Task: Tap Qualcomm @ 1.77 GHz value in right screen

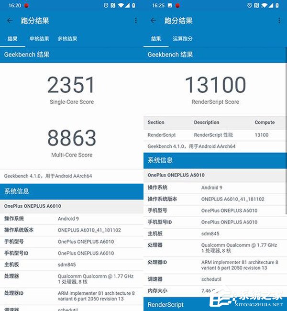Action: (x=239, y=248)
